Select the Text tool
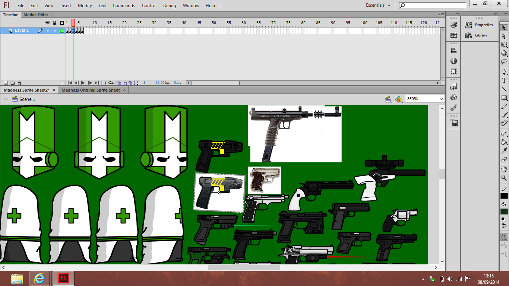Image resolution: width=509 pixels, height=286 pixels. pyautogui.click(x=504, y=80)
